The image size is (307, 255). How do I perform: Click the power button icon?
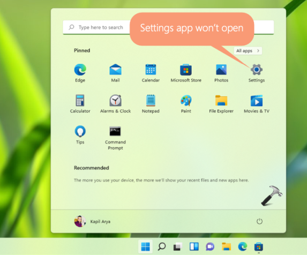[x=259, y=221]
